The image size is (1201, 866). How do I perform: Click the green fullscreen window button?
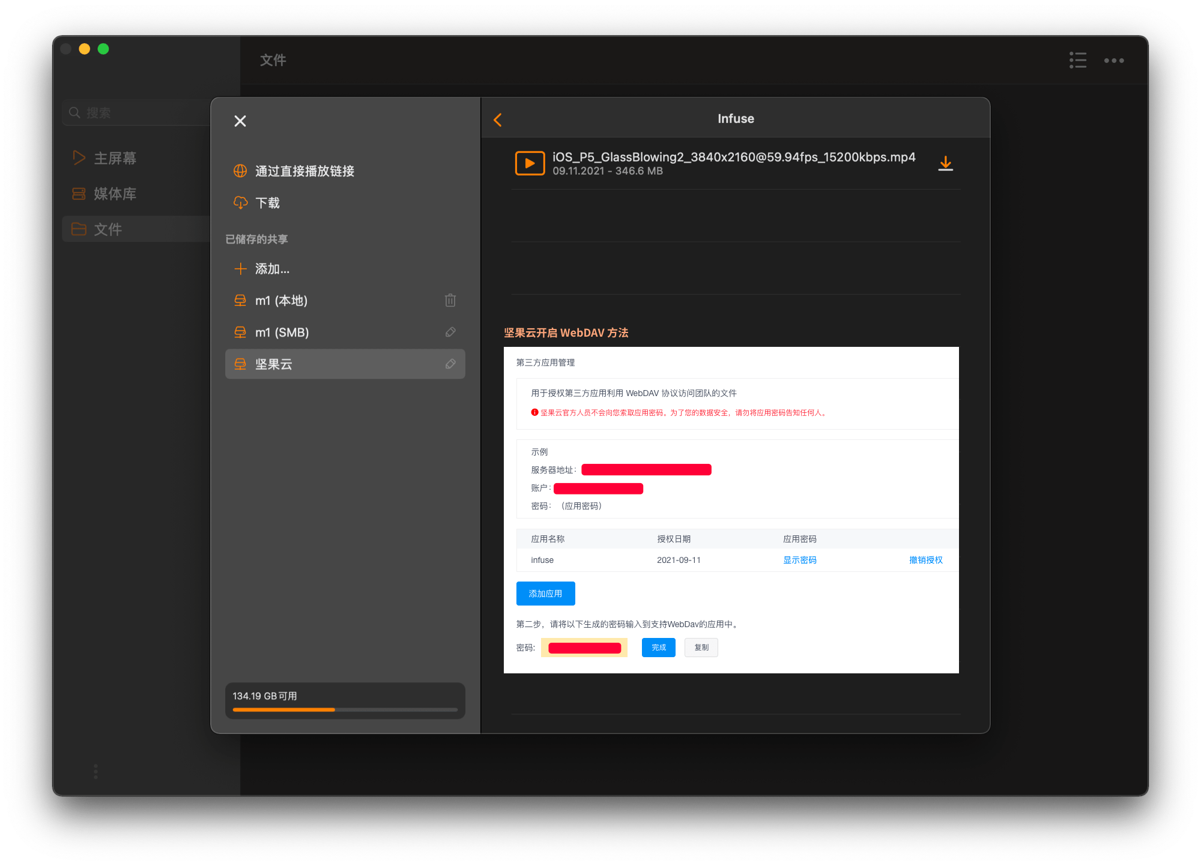(x=103, y=49)
